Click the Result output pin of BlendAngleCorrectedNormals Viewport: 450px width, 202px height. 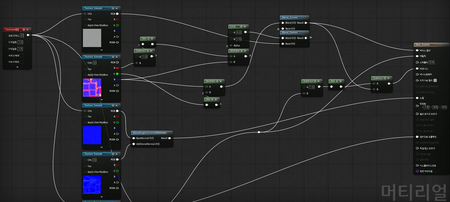(170, 138)
